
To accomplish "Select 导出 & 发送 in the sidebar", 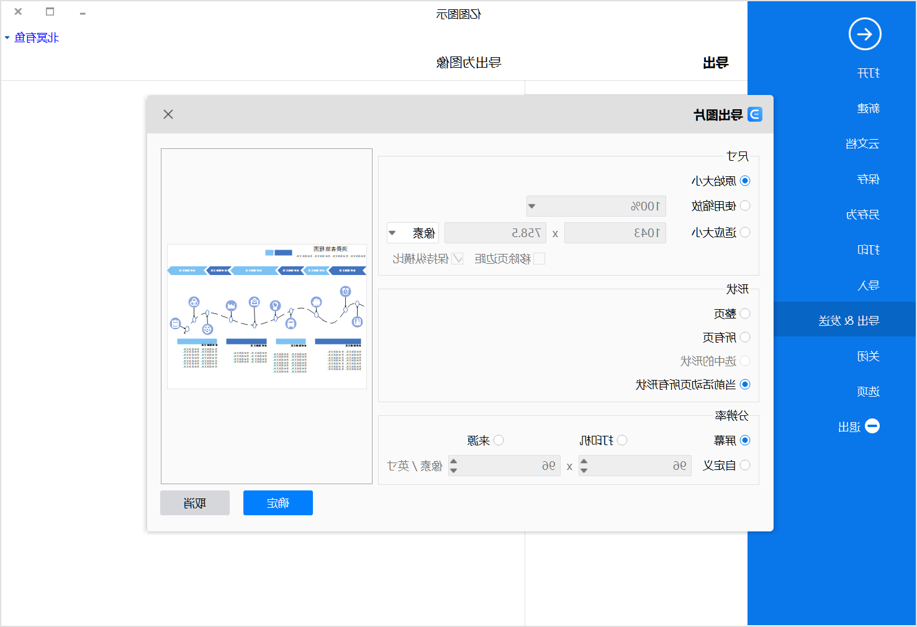I will [848, 321].
